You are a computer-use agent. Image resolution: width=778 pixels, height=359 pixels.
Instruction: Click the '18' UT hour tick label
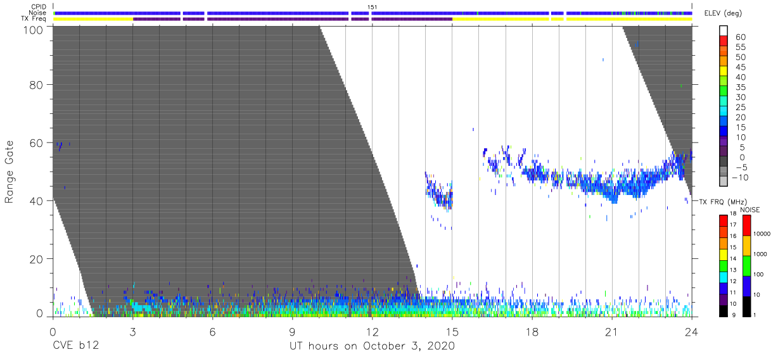click(x=532, y=331)
